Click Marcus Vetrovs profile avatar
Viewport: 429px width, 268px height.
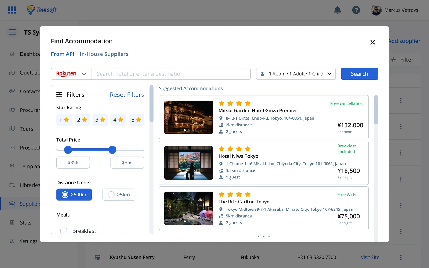click(376, 10)
